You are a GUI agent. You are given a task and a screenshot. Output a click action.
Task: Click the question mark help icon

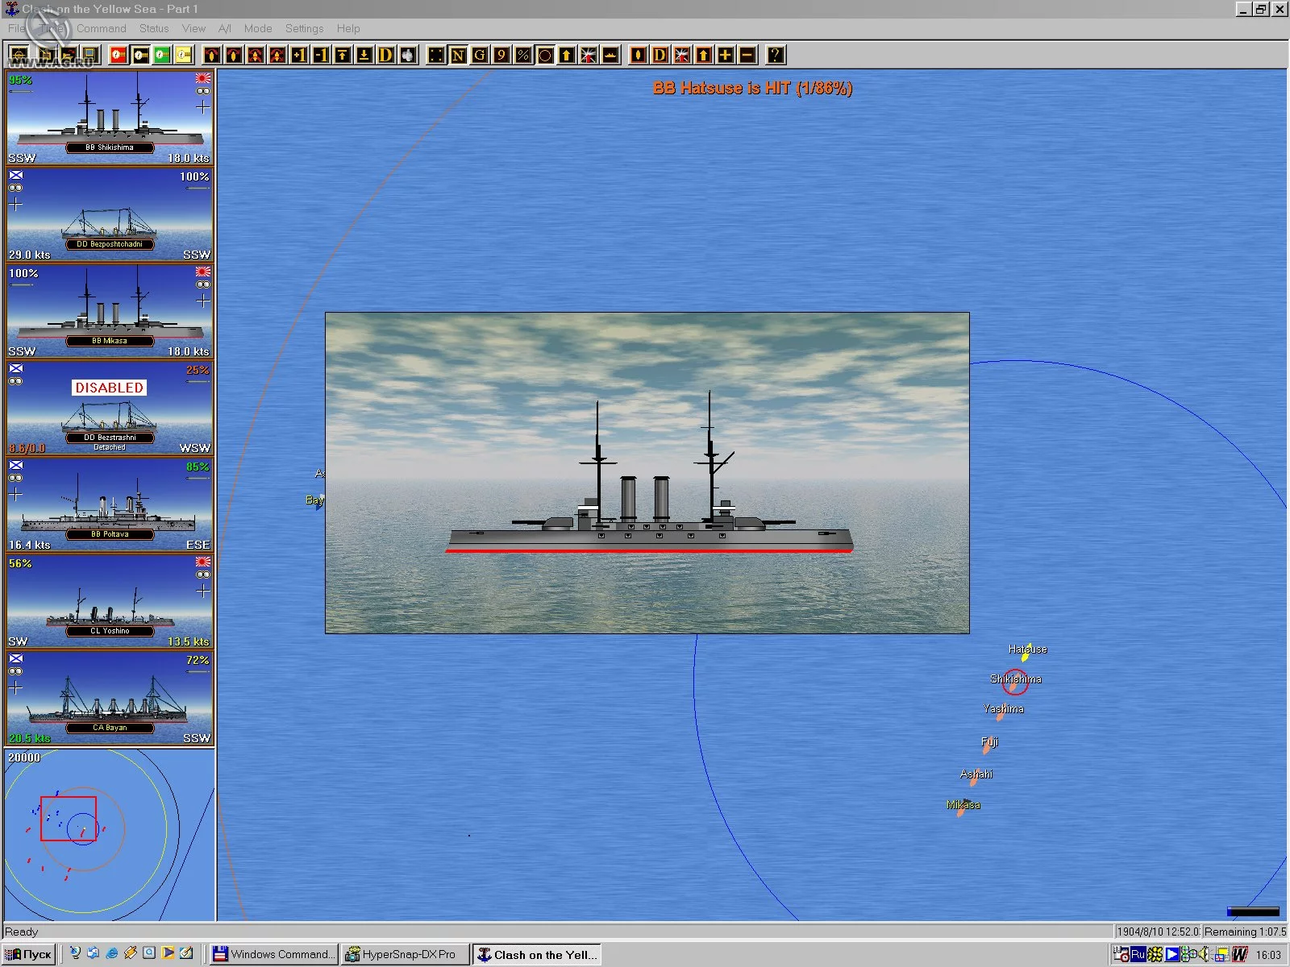[775, 55]
